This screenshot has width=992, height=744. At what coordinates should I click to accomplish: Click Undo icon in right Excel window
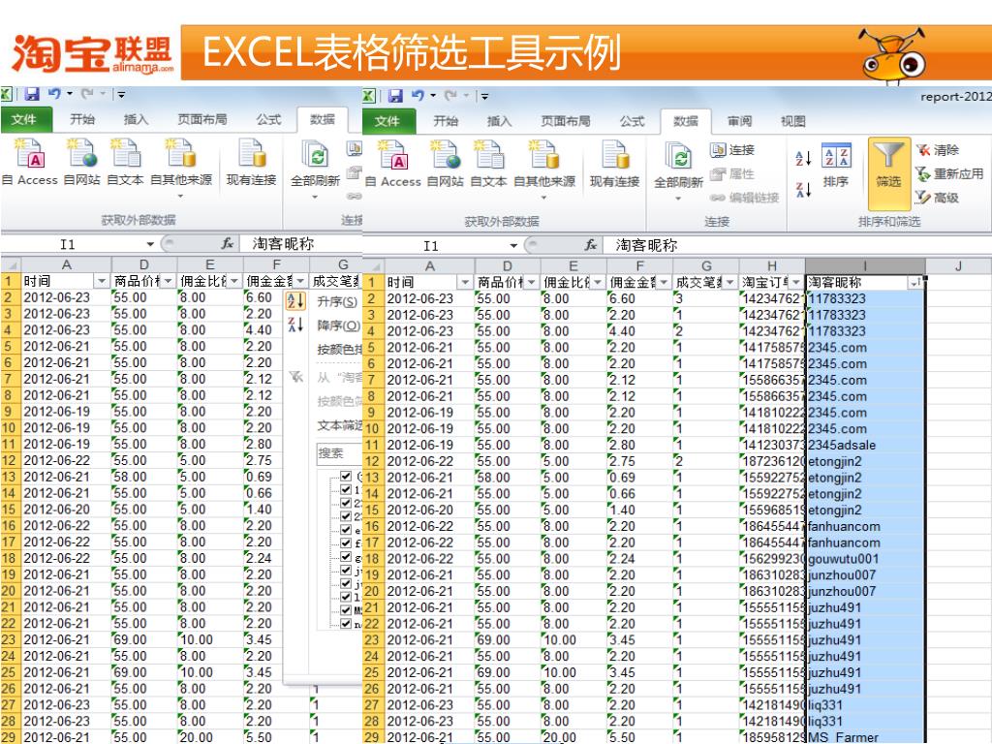click(x=418, y=95)
